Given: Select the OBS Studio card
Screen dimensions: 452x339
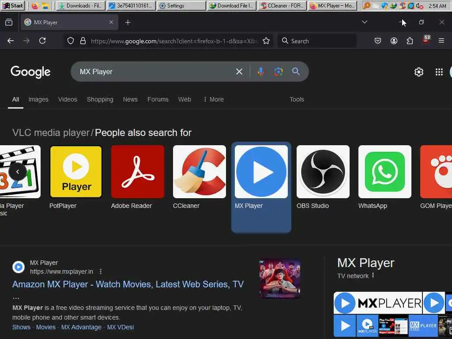Looking at the screenshot, I should (323, 177).
